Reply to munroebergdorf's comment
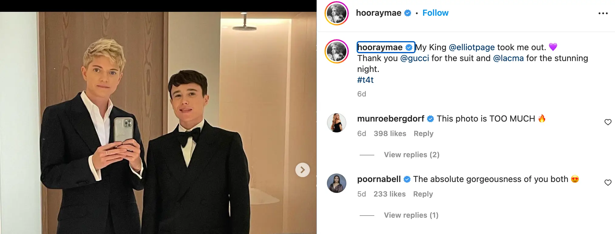Screen dimensions: 615x234 pyautogui.click(x=423, y=134)
